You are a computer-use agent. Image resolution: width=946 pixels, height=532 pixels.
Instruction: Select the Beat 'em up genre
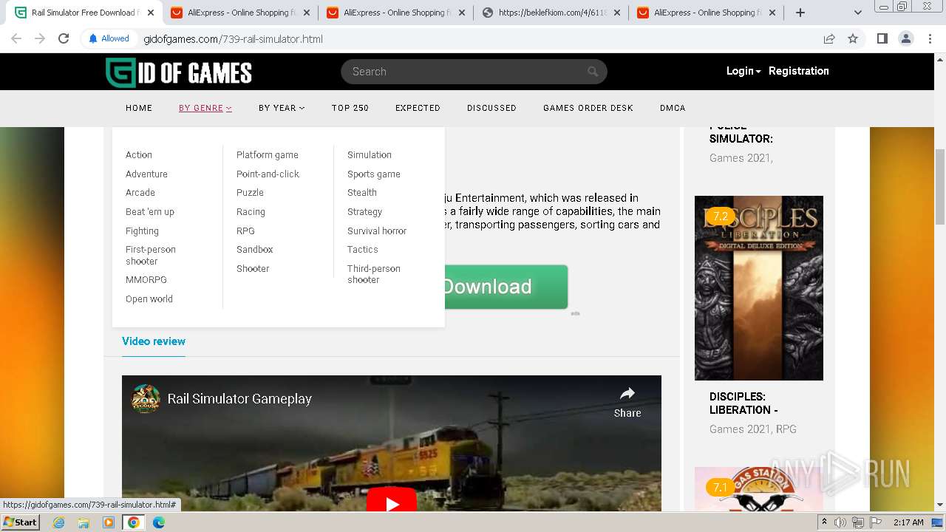pyautogui.click(x=150, y=211)
